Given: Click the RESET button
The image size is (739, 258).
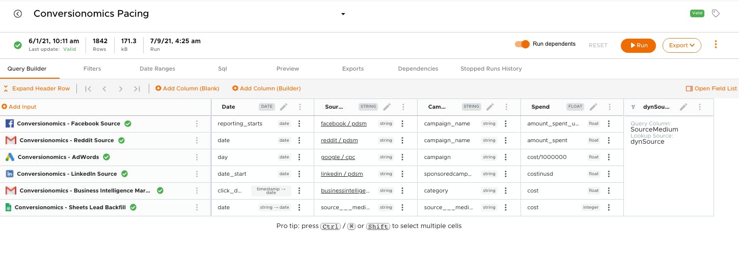Looking at the screenshot, I should [x=598, y=45].
